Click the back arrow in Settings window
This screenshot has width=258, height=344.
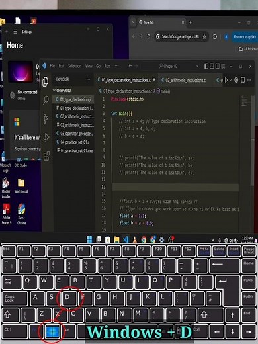pyautogui.click(x=7, y=32)
